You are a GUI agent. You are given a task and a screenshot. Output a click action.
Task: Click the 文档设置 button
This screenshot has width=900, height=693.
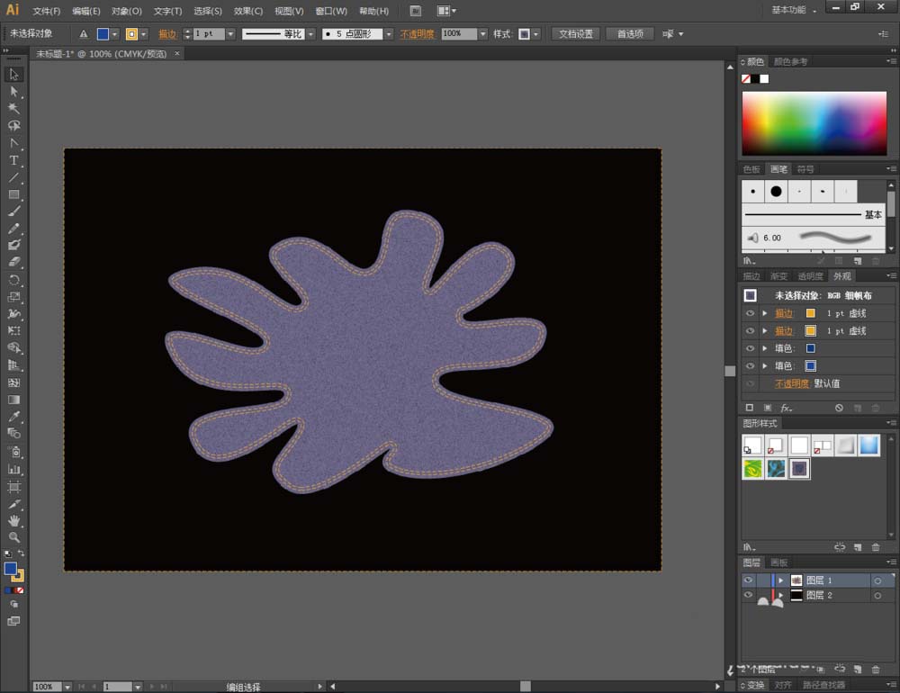click(575, 33)
